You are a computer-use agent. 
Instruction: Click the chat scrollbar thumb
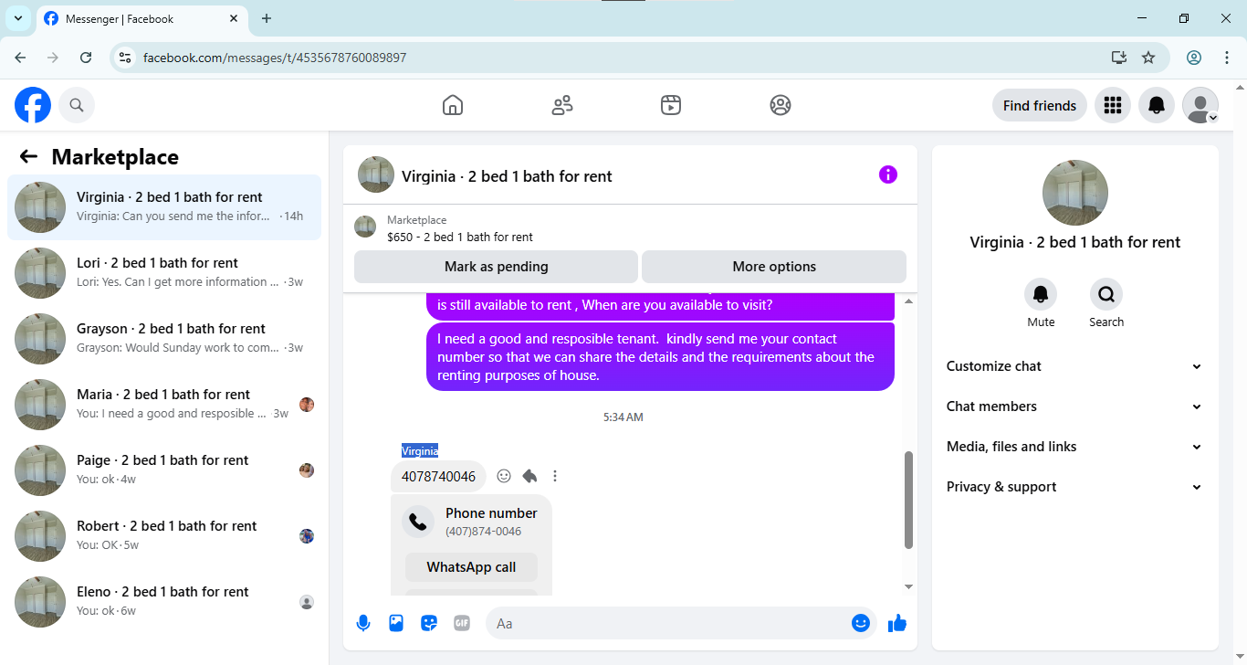point(908,500)
